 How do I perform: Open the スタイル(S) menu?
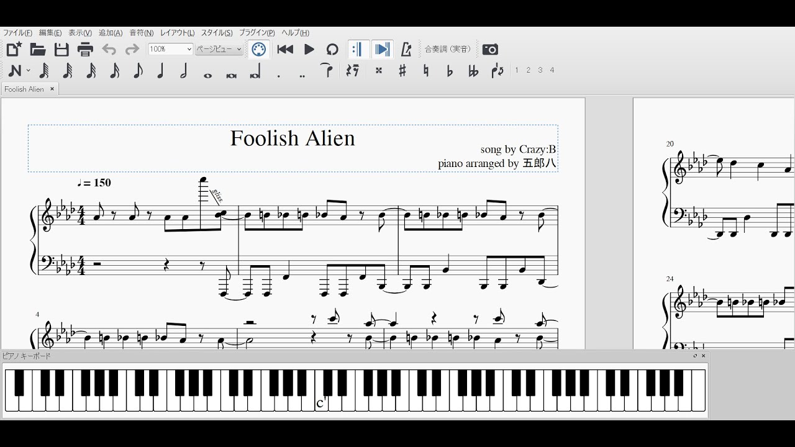point(217,33)
